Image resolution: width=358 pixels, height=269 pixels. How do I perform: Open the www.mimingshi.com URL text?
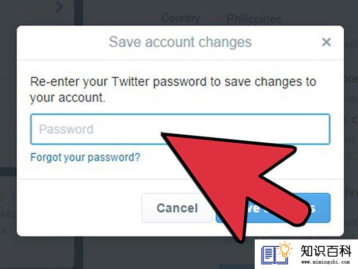[326, 262]
